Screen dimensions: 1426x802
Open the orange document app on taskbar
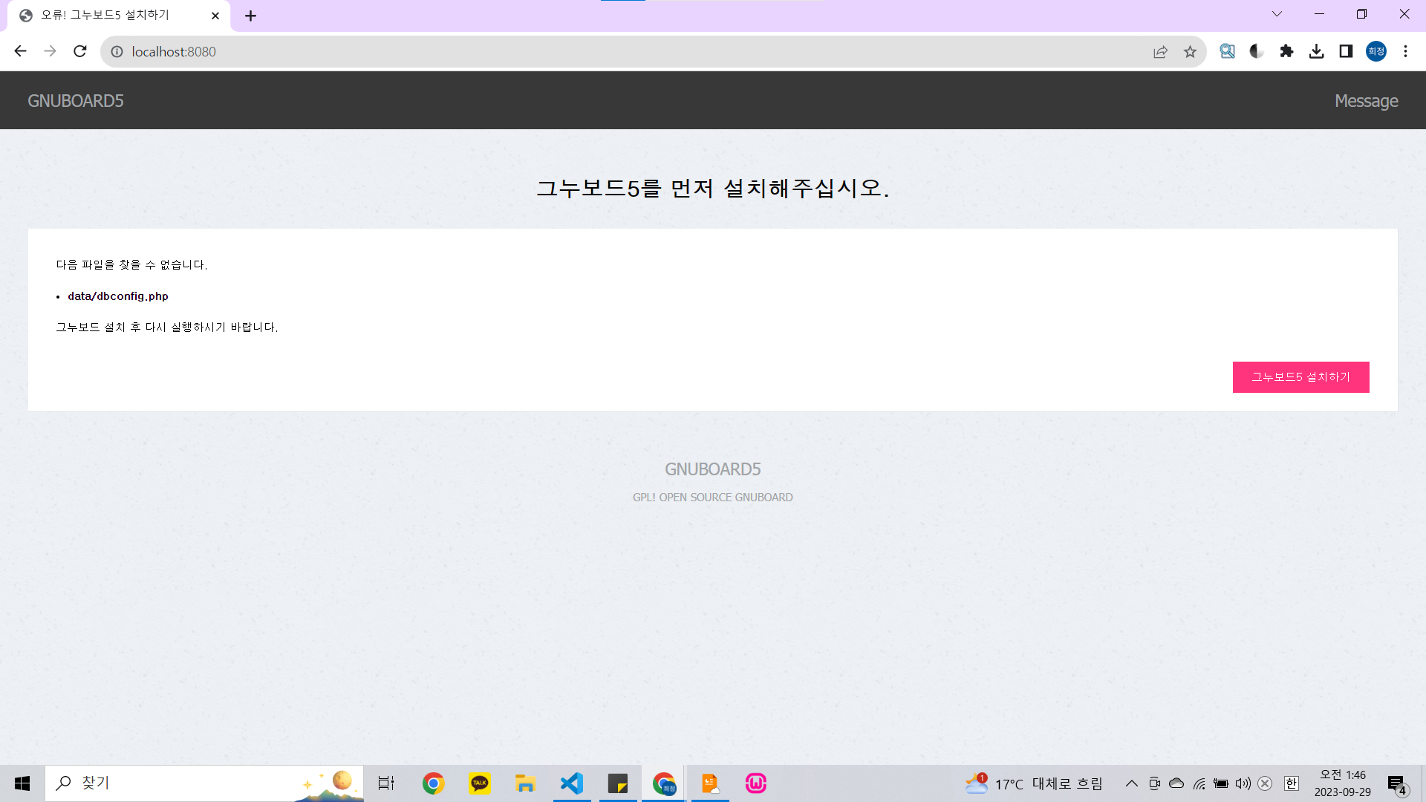click(x=710, y=783)
